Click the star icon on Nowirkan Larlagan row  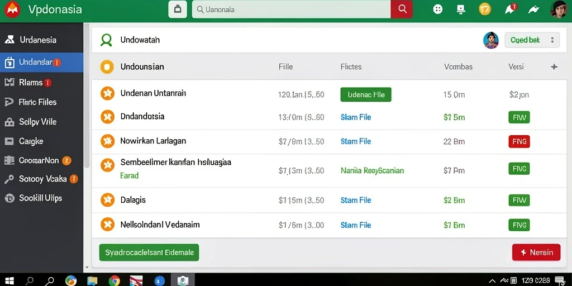click(x=107, y=141)
